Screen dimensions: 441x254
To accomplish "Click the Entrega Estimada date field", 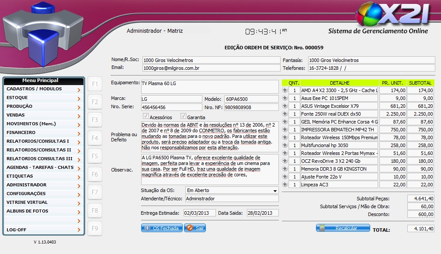I will click(x=199, y=213).
